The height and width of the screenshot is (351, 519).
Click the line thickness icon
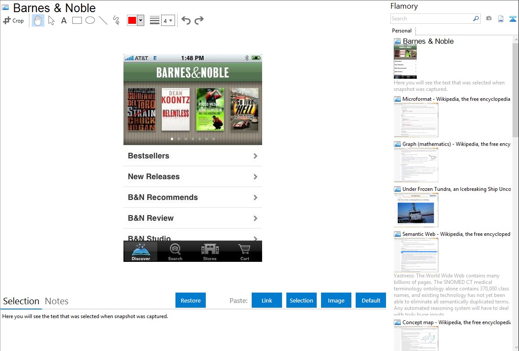click(x=155, y=20)
